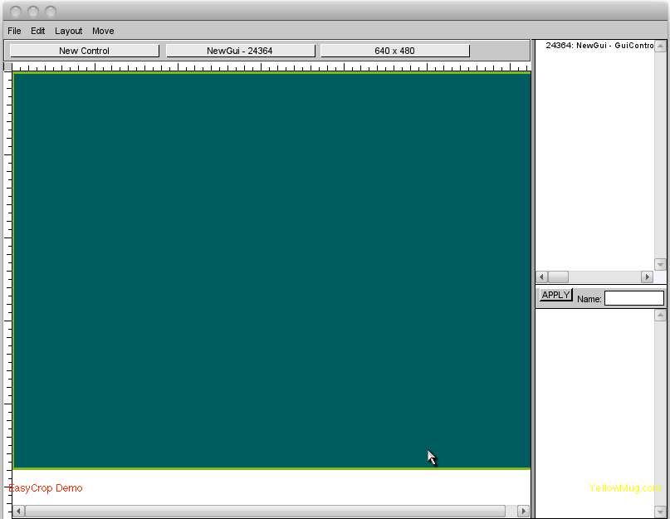The width and height of the screenshot is (670, 519).
Task: Click control tree's scroll-right arrow
Action: (648, 277)
